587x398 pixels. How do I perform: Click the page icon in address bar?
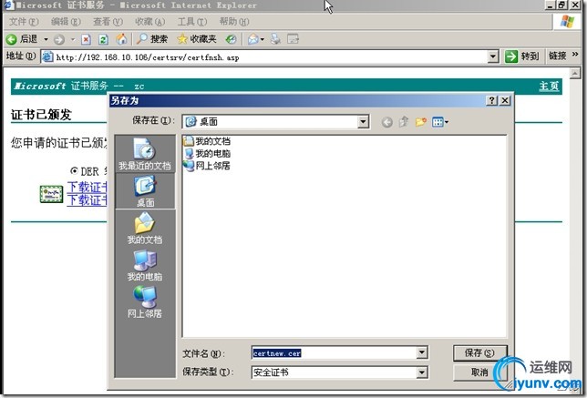click(x=47, y=56)
